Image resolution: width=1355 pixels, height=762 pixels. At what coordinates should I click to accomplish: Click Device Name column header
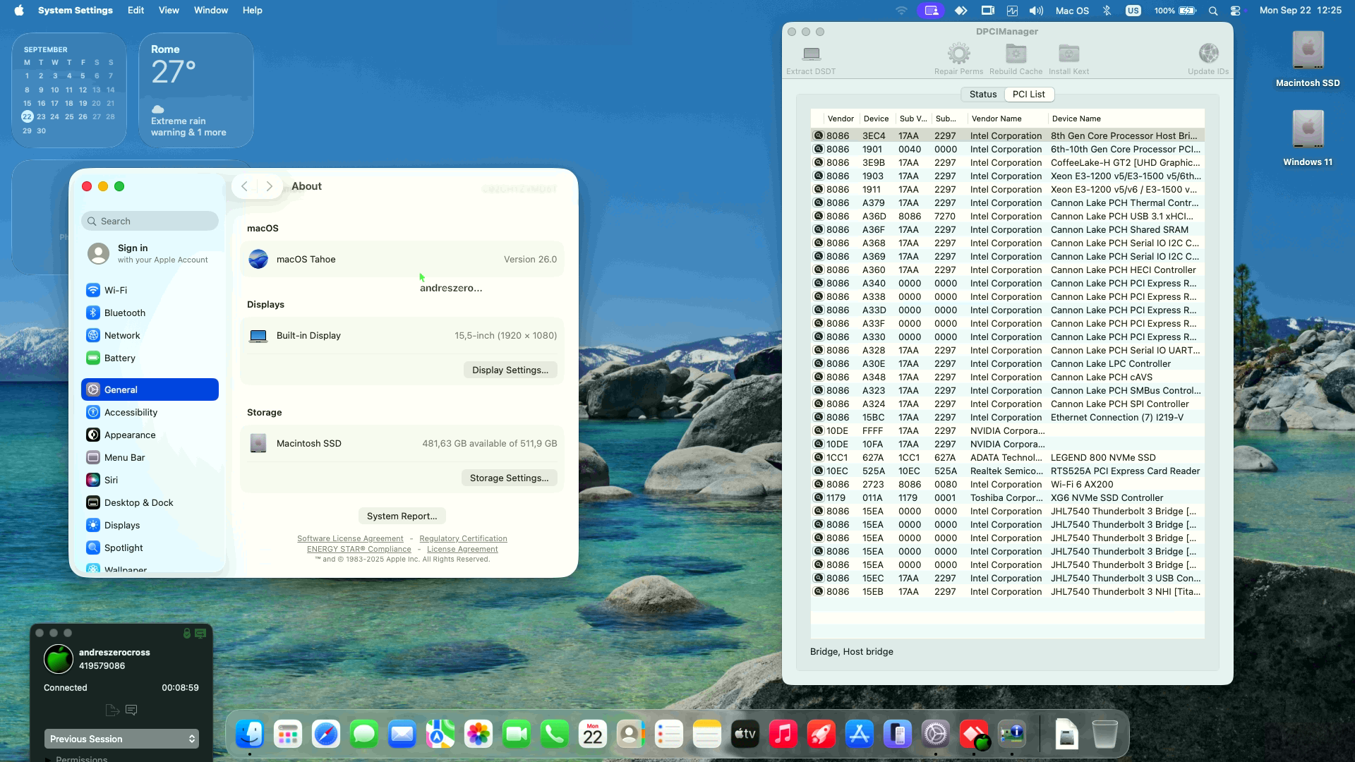[x=1125, y=119]
